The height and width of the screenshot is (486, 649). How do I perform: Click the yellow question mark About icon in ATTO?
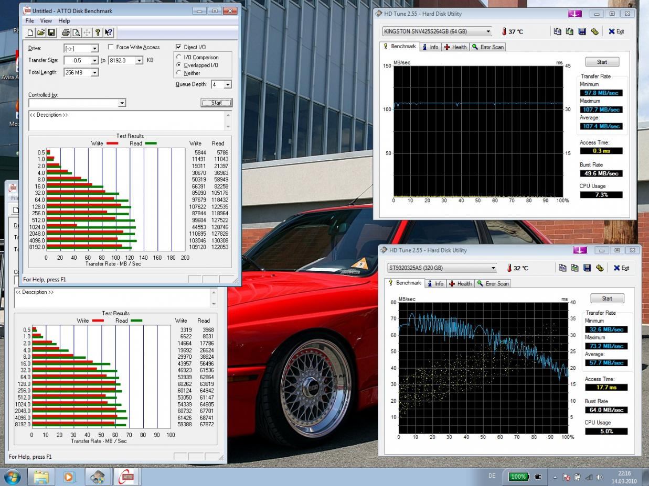coord(98,33)
